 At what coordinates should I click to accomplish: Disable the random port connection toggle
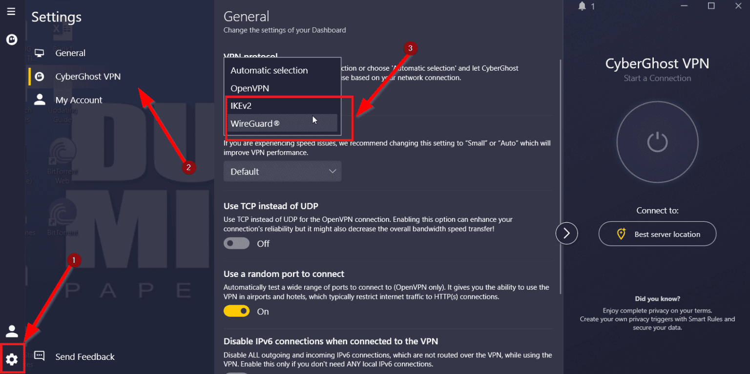[x=236, y=311]
